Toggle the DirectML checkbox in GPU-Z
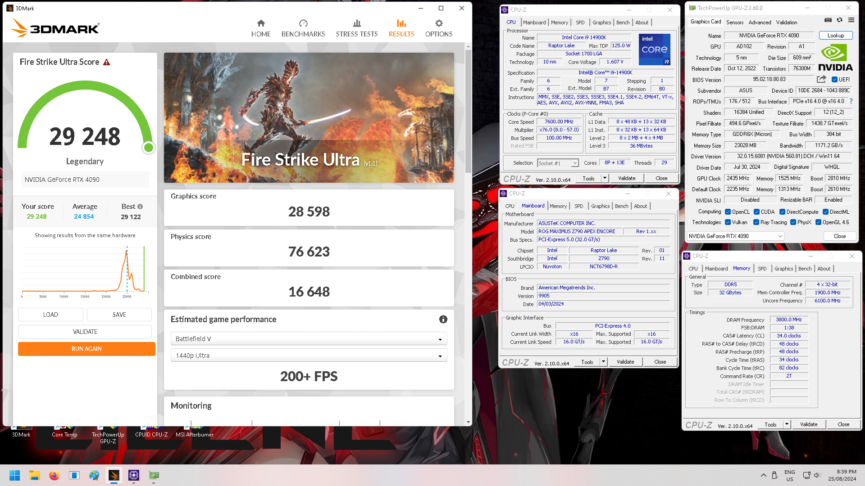This screenshot has height=486, width=865. (826, 212)
